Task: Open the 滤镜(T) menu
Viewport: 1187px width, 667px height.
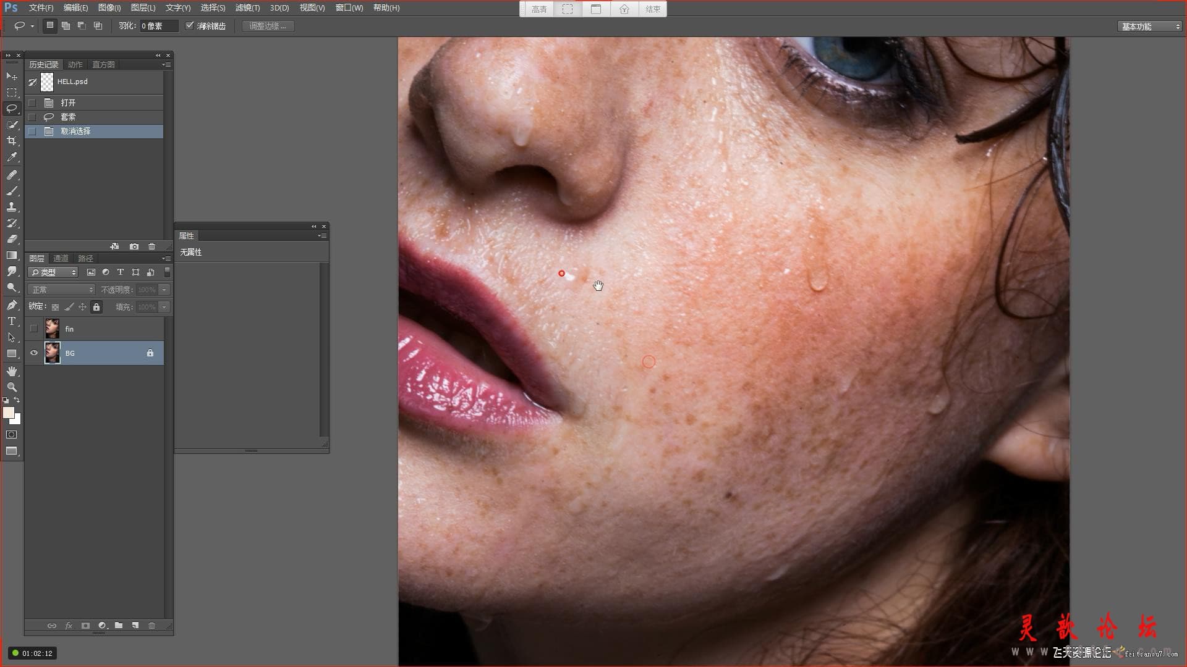Action: coord(247,8)
